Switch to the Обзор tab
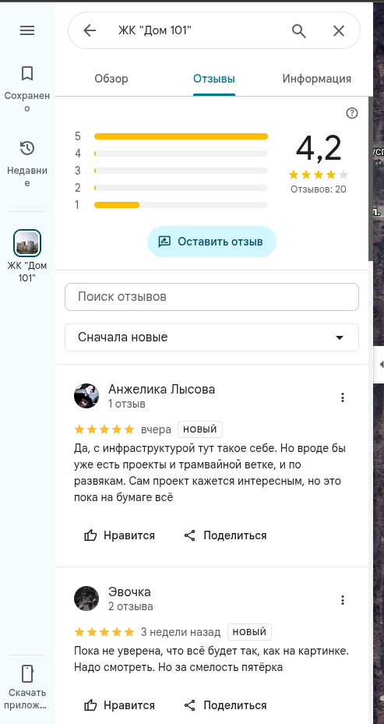 coord(111,79)
